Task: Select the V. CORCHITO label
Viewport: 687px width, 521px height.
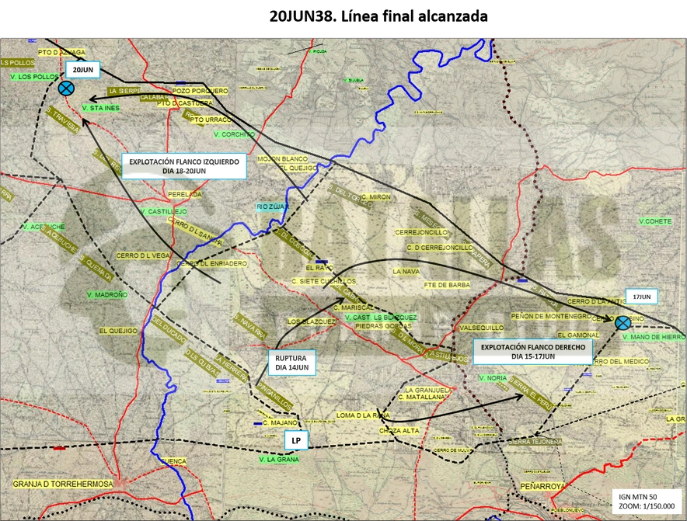Action: pyautogui.click(x=235, y=134)
